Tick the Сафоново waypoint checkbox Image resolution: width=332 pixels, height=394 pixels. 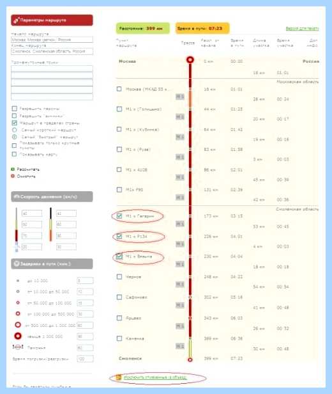pyautogui.click(x=119, y=297)
